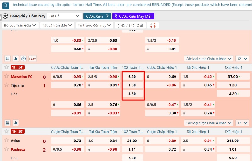
Task: Click the clock history icon beside Fast
Action: (x=24, y=59)
